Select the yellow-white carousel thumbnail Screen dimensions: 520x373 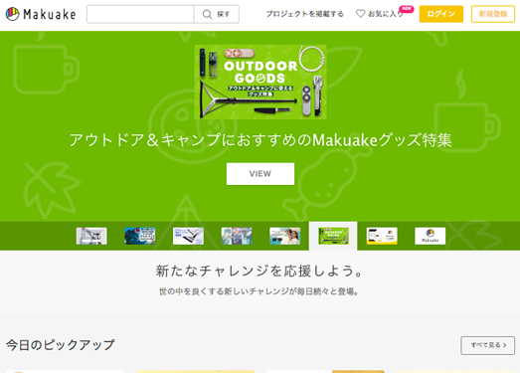(382, 236)
